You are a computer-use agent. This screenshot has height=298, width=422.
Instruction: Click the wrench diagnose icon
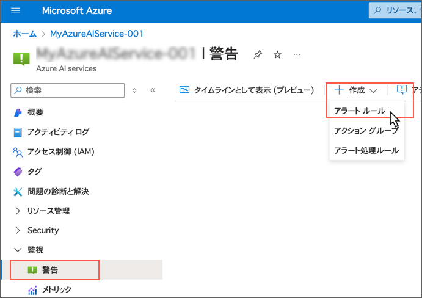point(18,192)
